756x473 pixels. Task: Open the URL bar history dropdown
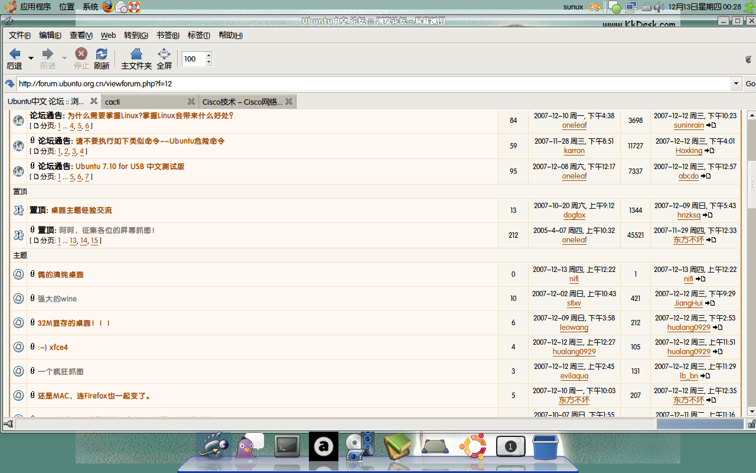tap(736, 84)
